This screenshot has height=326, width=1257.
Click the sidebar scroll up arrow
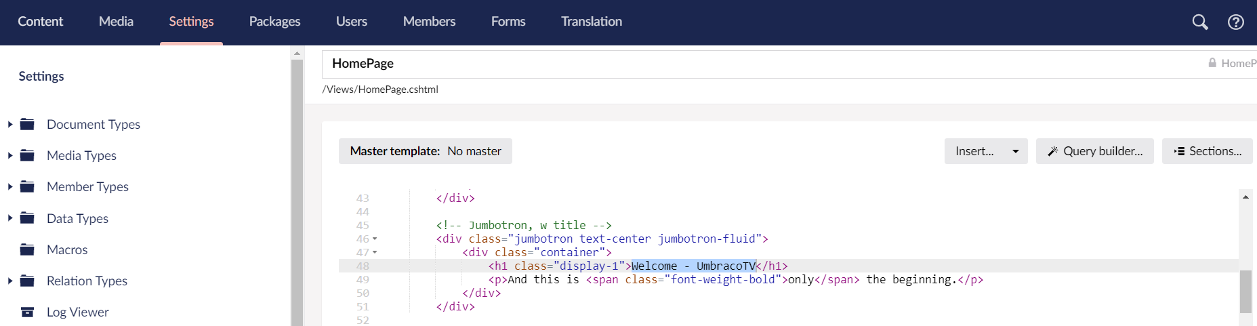point(297,53)
